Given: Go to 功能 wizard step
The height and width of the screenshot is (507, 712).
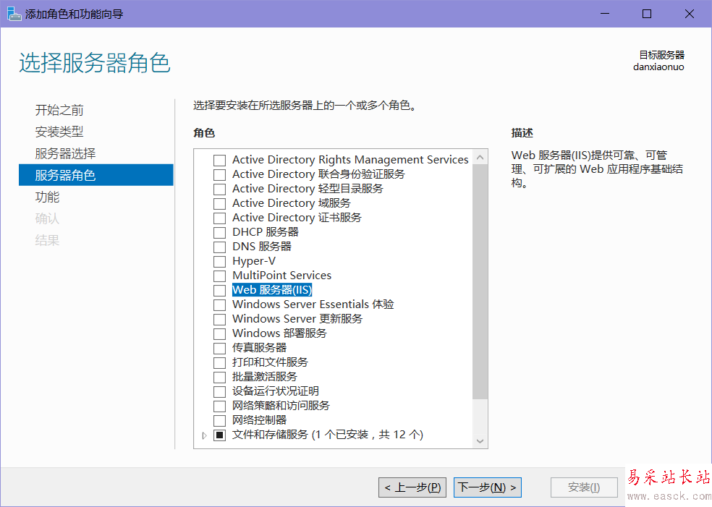Looking at the screenshot, I should pos(47,197).
